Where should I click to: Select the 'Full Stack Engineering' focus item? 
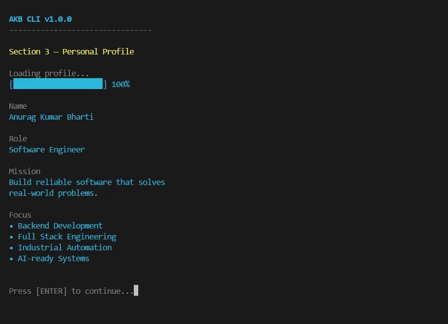pyautogui.click(x=67, y=237)
